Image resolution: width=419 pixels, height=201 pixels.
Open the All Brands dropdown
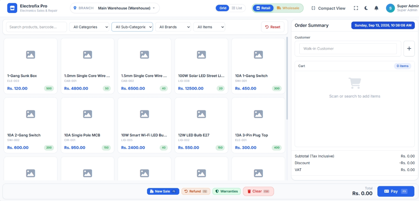[x=173, y=27]
